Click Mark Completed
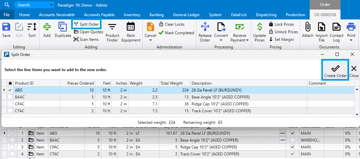This screenshot has width=360, height=159. click(177, 33)
